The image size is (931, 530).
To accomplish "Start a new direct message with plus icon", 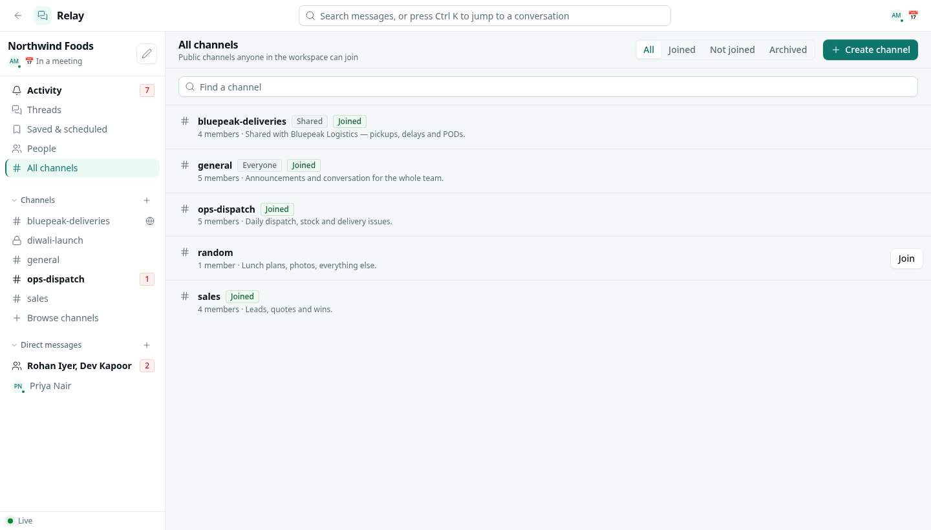I will click(147, 345).
